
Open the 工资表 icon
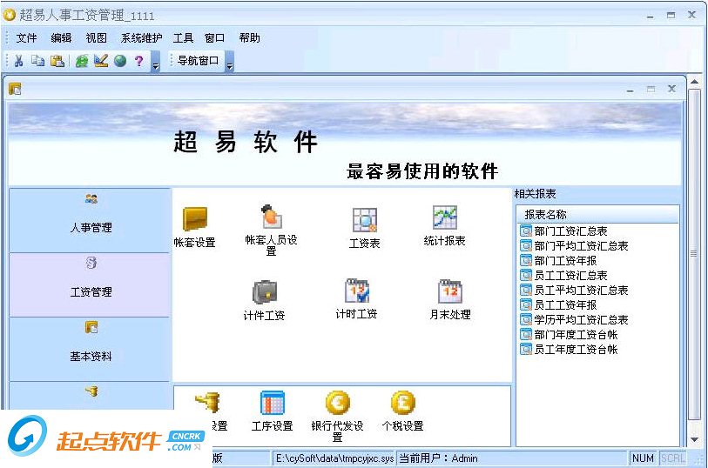(364, 220)
